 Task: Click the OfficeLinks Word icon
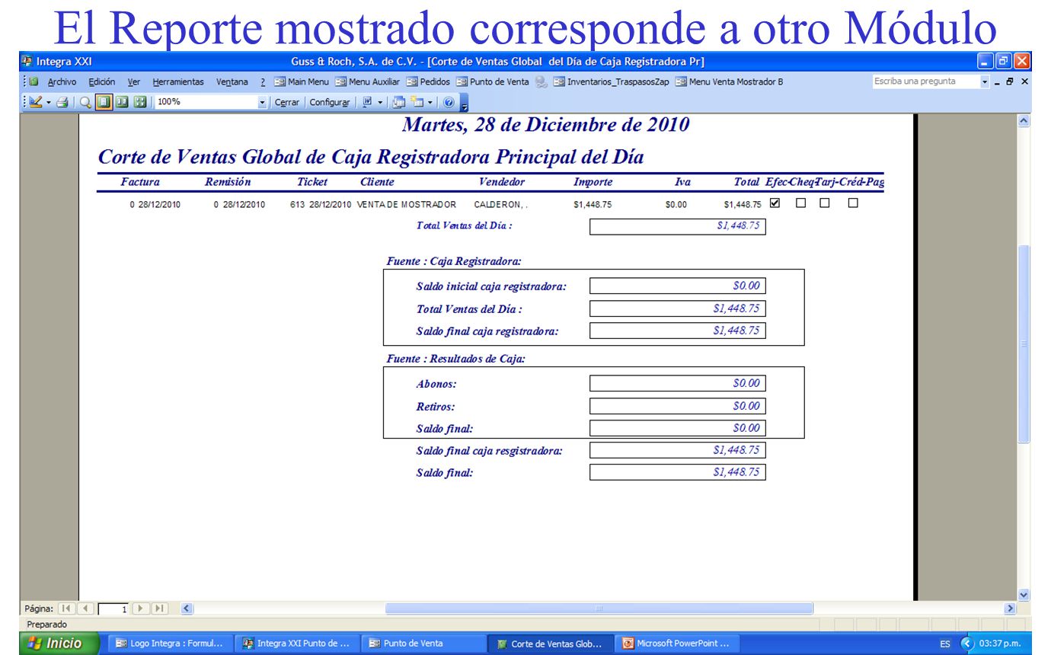click(x=367, y=101)
